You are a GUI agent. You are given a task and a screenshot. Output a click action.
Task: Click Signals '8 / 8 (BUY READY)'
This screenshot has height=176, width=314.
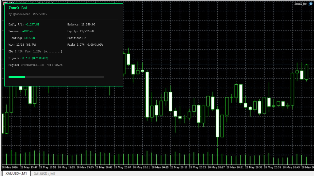point(35,58)
